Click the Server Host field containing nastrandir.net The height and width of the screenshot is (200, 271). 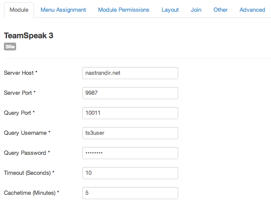[x=130, y=73]
